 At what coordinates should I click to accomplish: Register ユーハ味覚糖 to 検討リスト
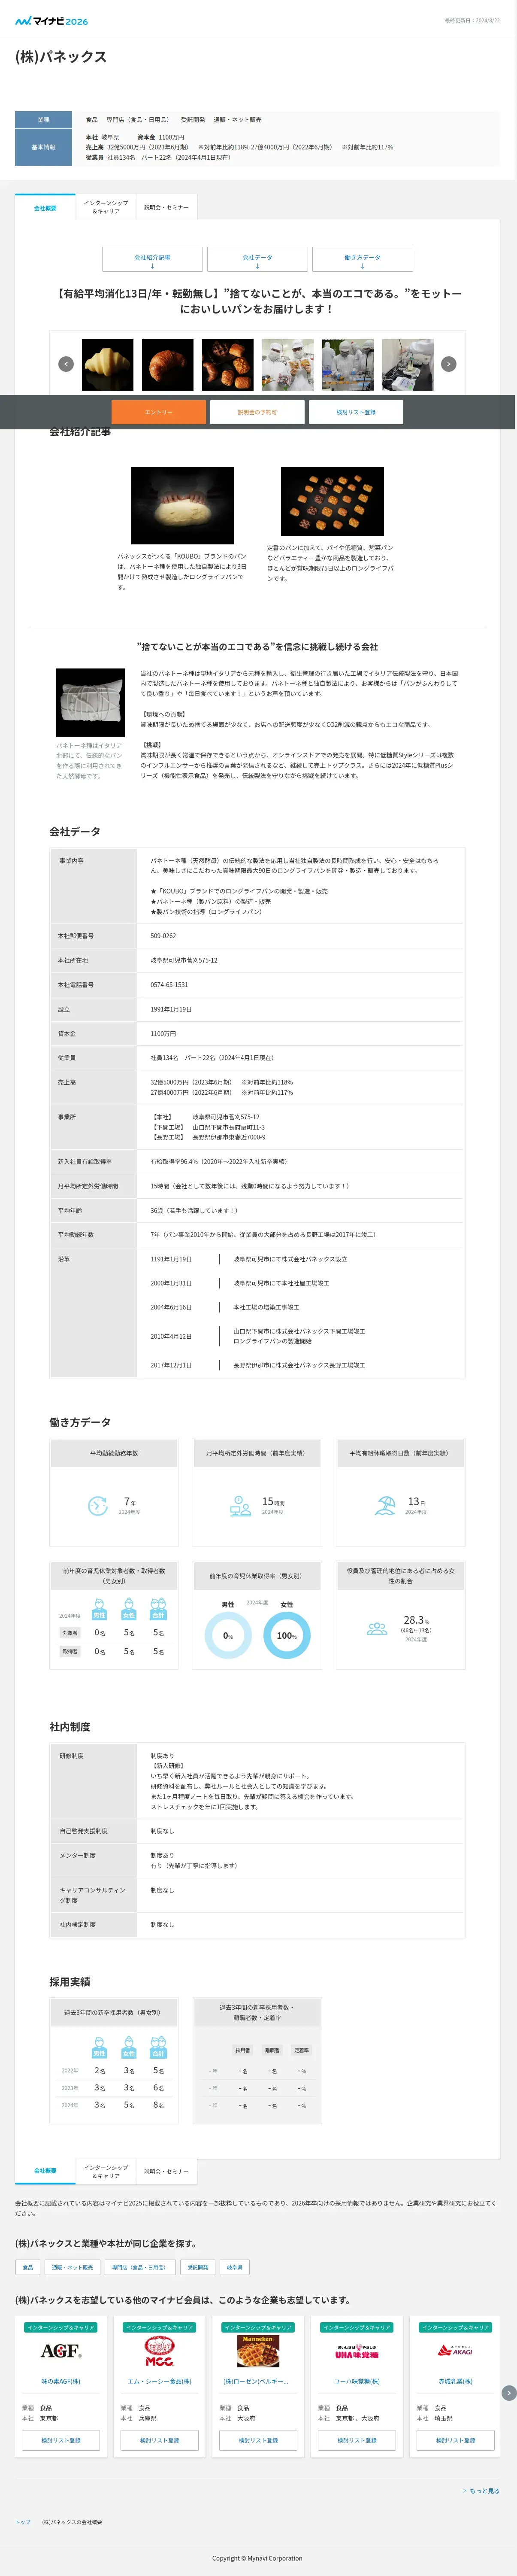(x=356, y=2440)
